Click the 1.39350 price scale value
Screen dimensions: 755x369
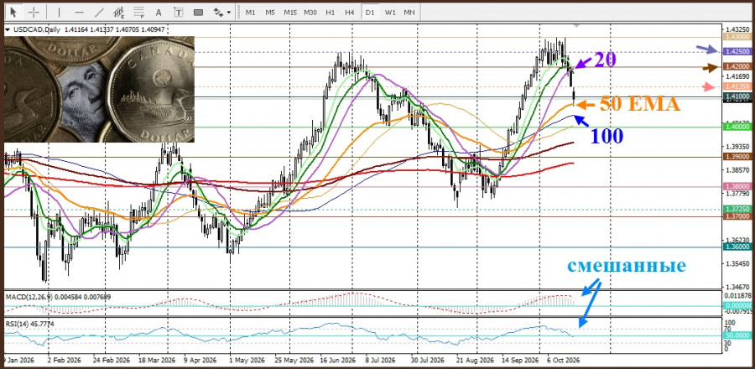(737, 146)
